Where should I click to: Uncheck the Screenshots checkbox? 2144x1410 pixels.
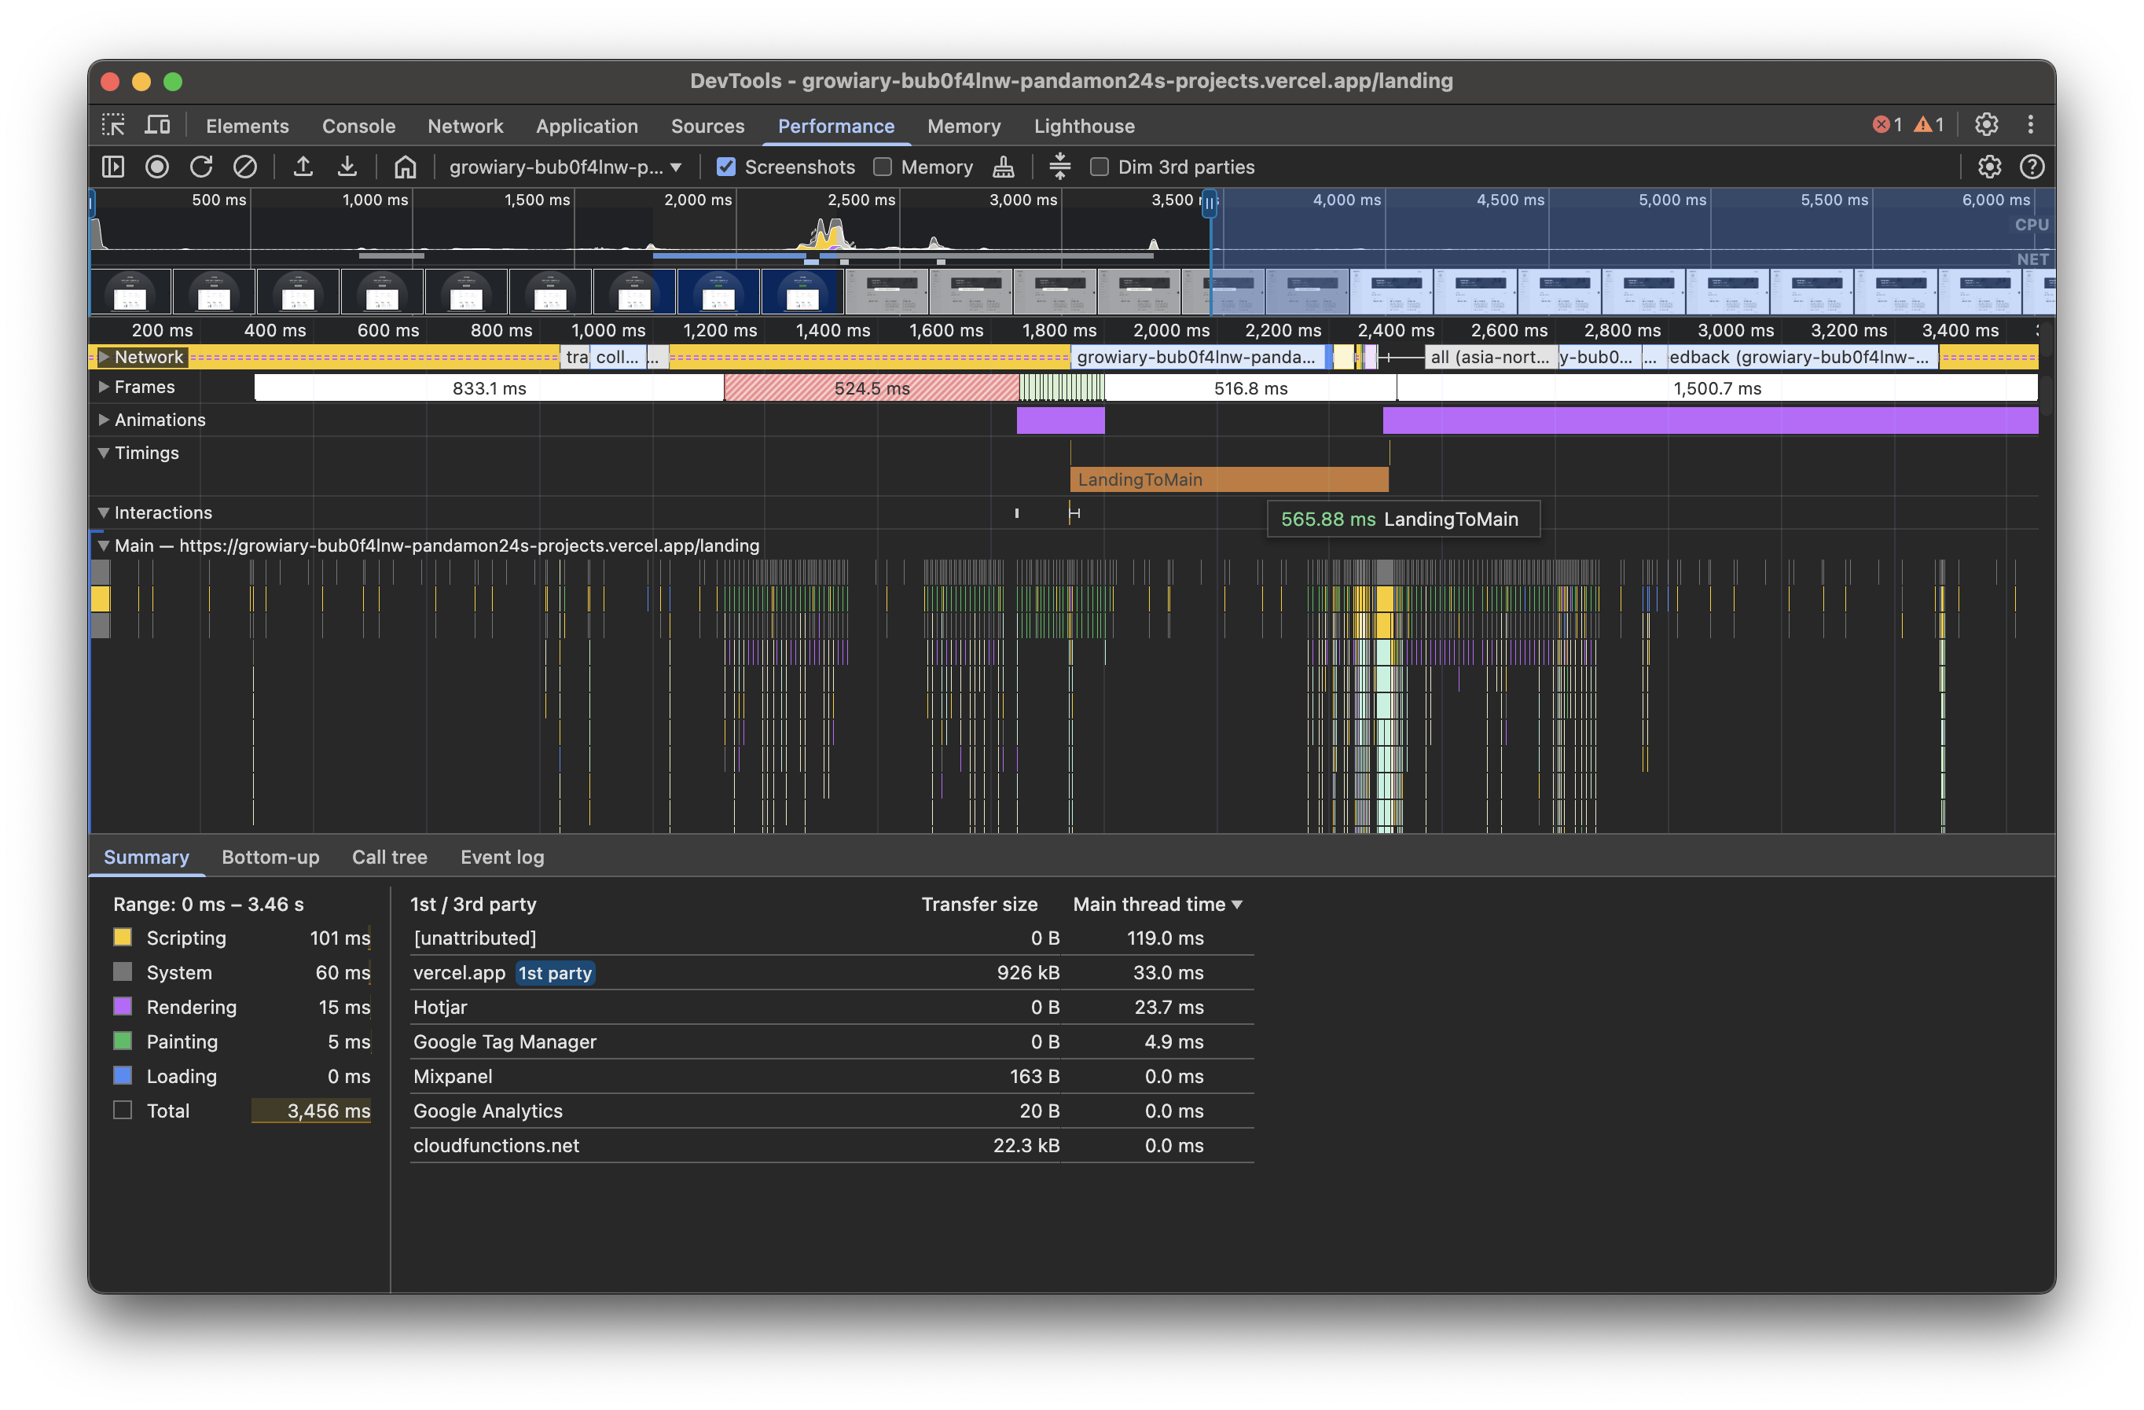(x=726, y=167)
